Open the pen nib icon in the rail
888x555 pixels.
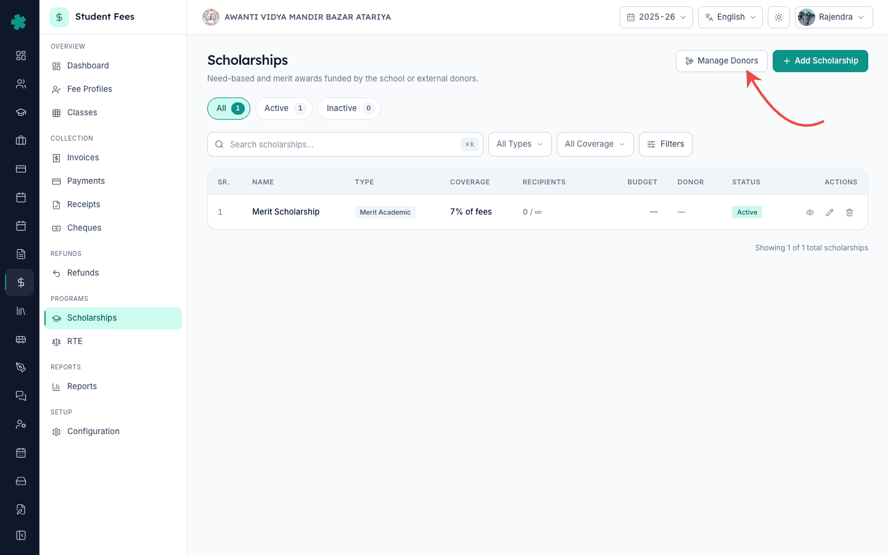[x=21, y=368]
